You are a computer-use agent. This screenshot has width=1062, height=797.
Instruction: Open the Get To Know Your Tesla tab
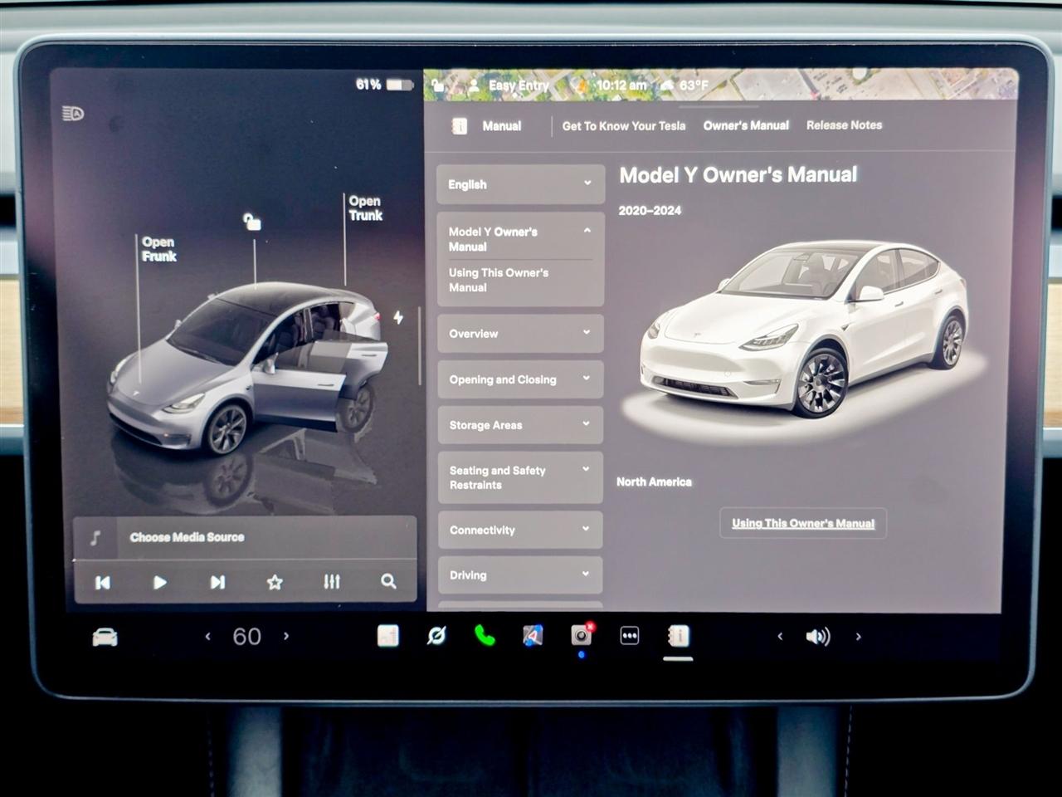click(x=623, y=125)
